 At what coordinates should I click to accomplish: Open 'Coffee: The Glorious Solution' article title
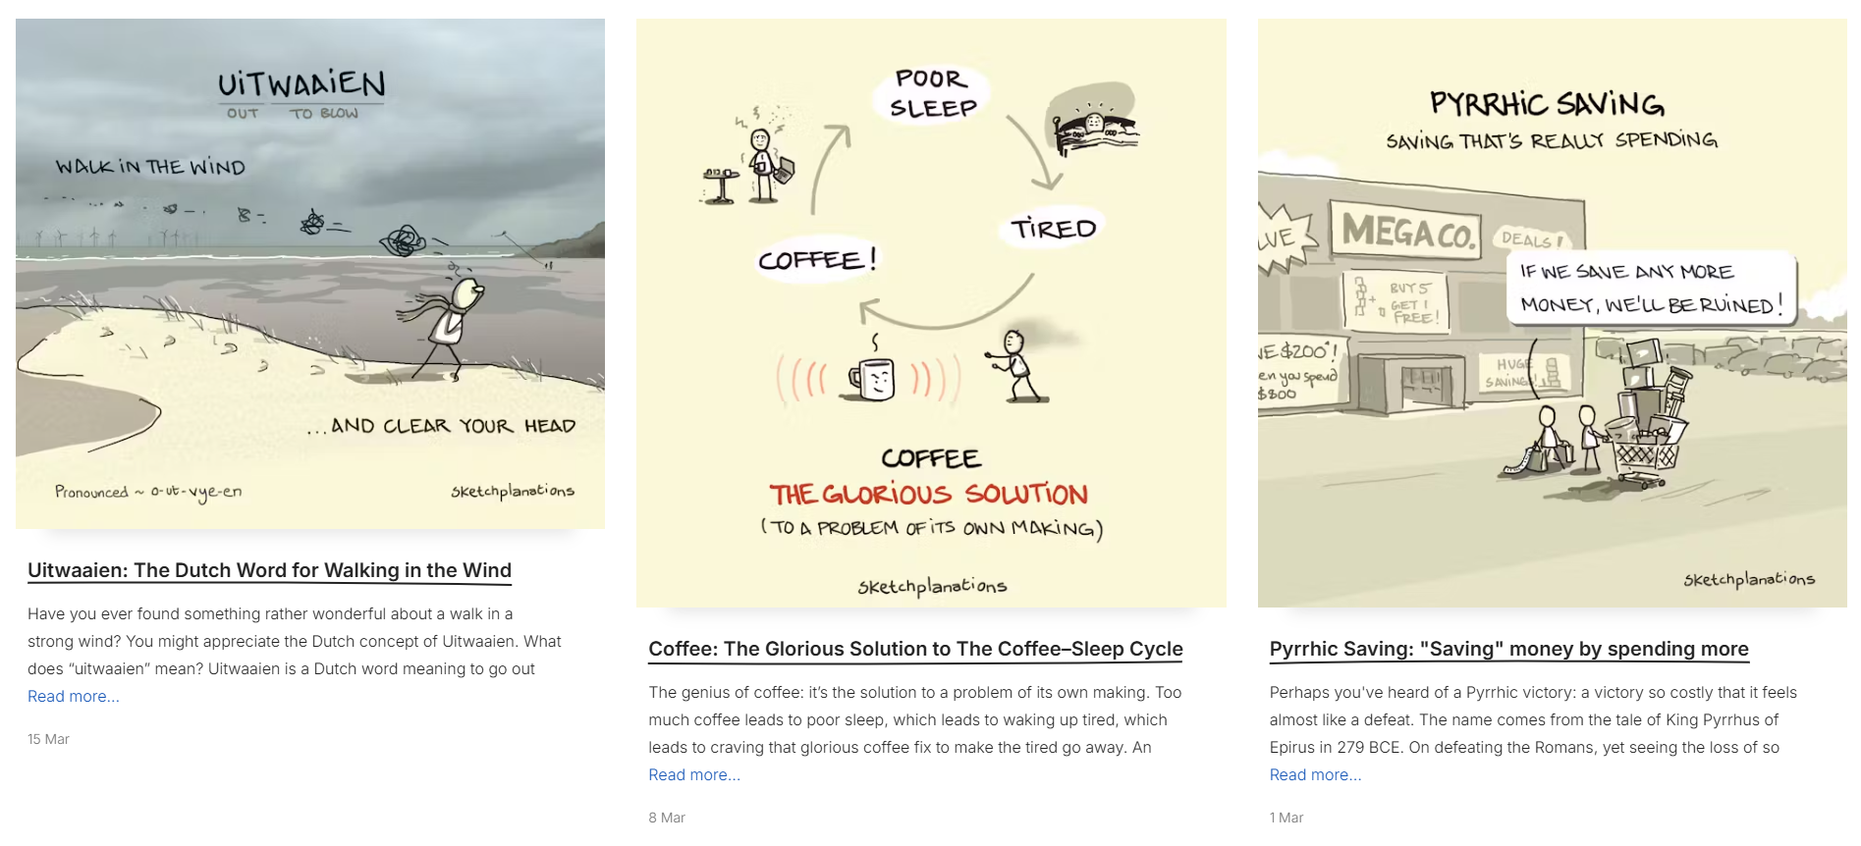click(915, 649)
